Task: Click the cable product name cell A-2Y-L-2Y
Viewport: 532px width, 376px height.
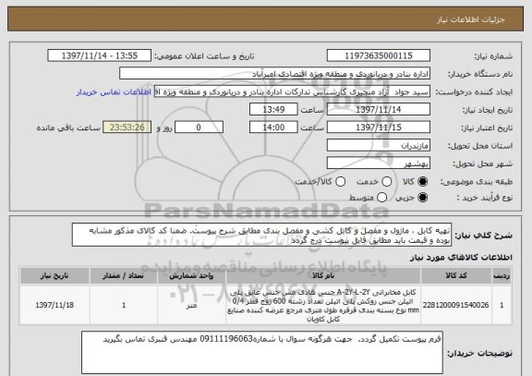Action: (x=323, y=305)
